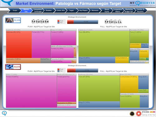Click the upper push/pull ratio bar

pos(83,22)
